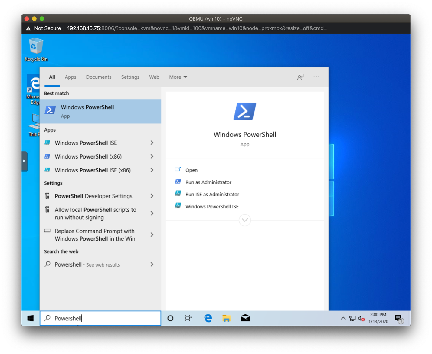The image size is (432, 354).
Task: Switch to Documents search tab
Action: 99,77
